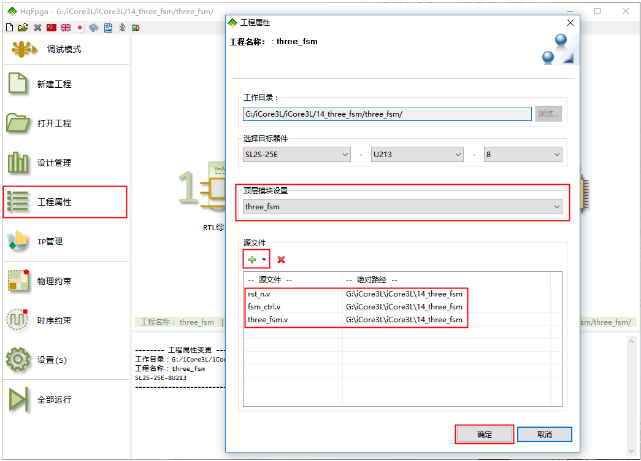Click the 全部运行 run all icon

click(18, 400)
